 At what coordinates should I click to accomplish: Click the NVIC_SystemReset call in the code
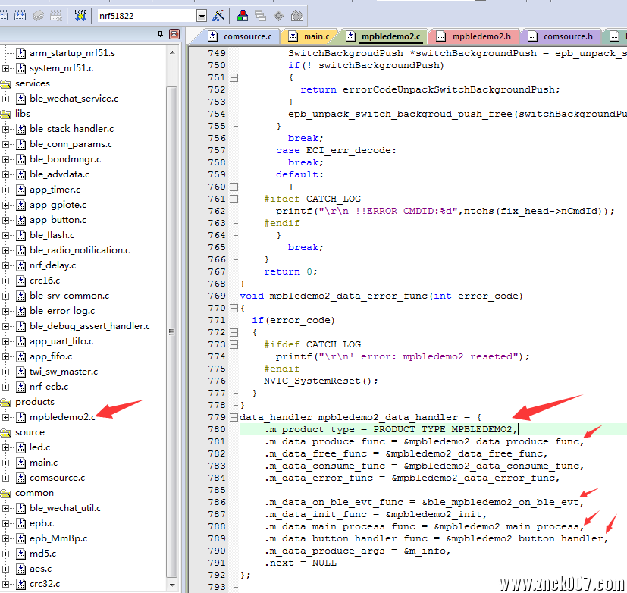(321, 381)
